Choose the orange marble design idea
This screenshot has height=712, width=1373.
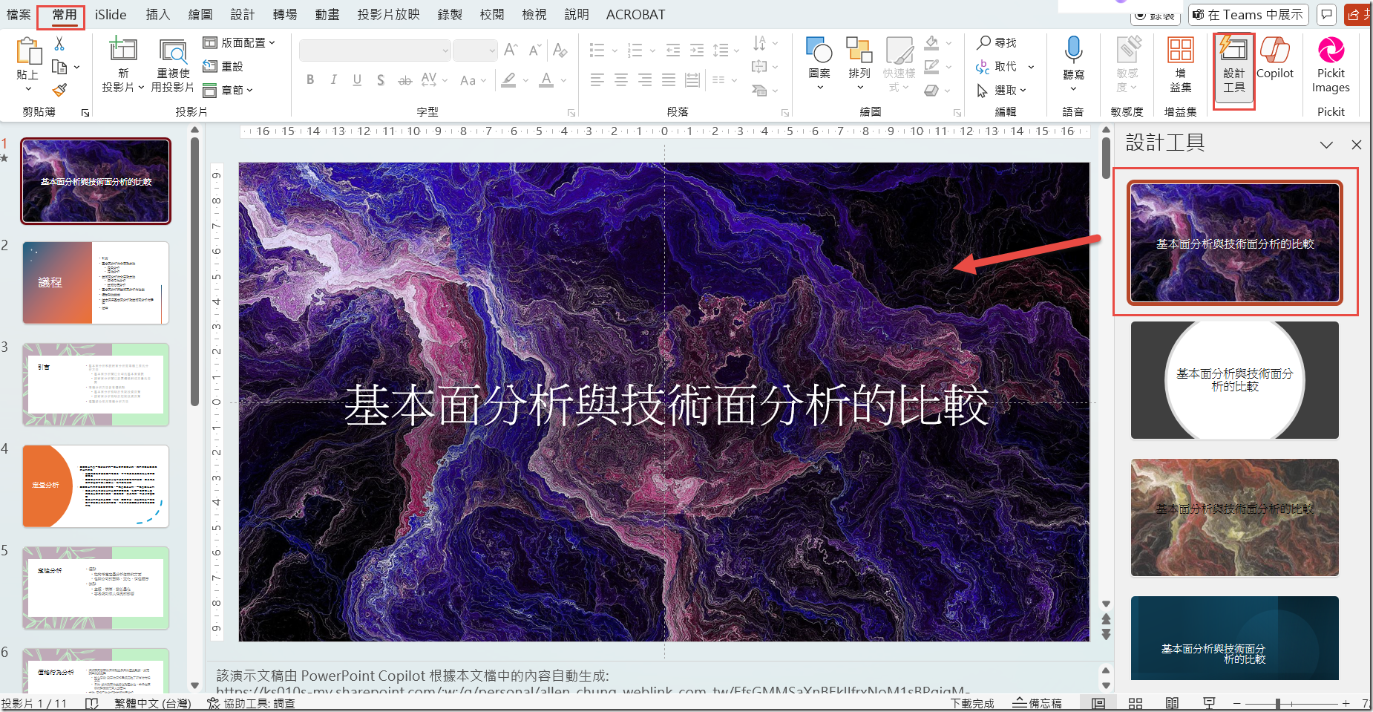(1234, 517)
